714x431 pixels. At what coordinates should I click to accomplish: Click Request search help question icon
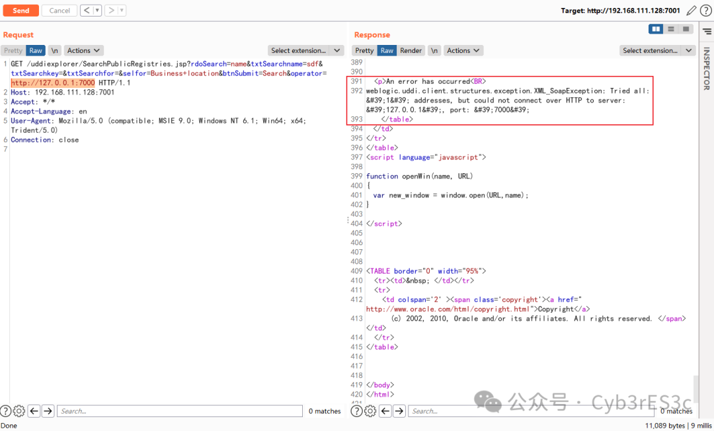(x=5, y=411)
